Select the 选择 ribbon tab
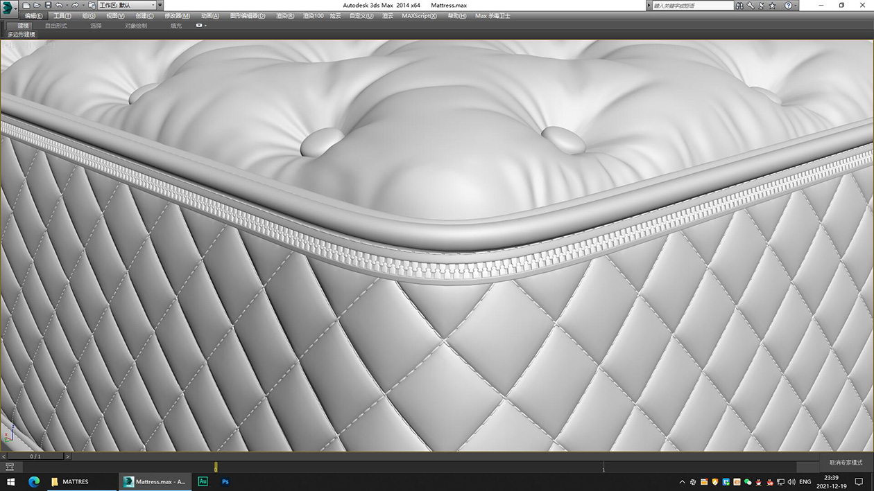The image size is (874, 491). coord(96,26)
